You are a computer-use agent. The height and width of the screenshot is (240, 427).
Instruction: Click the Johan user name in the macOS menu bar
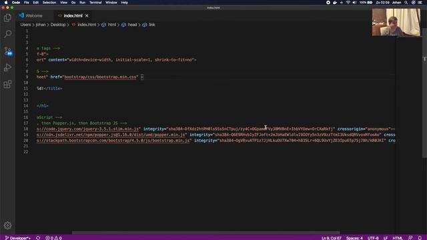click(x=396, y=3)
